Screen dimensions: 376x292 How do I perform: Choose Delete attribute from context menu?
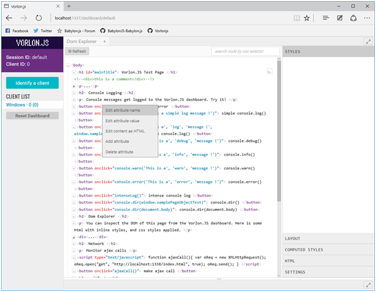(130, 152)
